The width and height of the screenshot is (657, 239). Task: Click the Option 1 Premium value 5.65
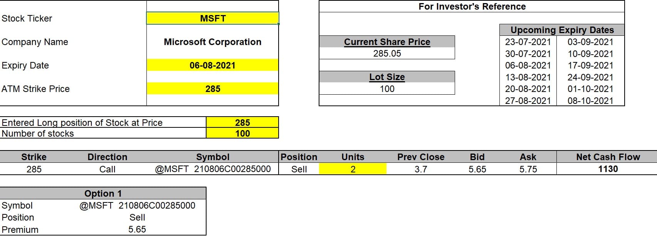coord(137,229)
